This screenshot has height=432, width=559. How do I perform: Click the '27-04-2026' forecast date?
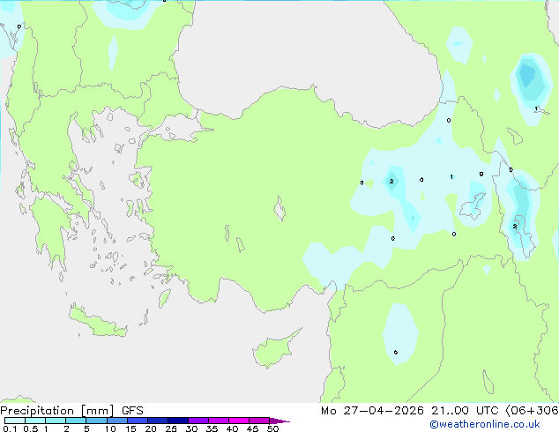click(x=384, y=411)
